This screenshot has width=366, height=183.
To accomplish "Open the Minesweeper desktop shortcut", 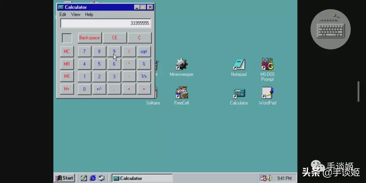I will tap(182, 67).
